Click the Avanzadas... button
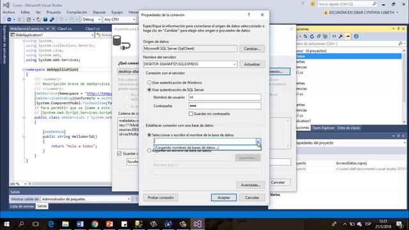 251,185
